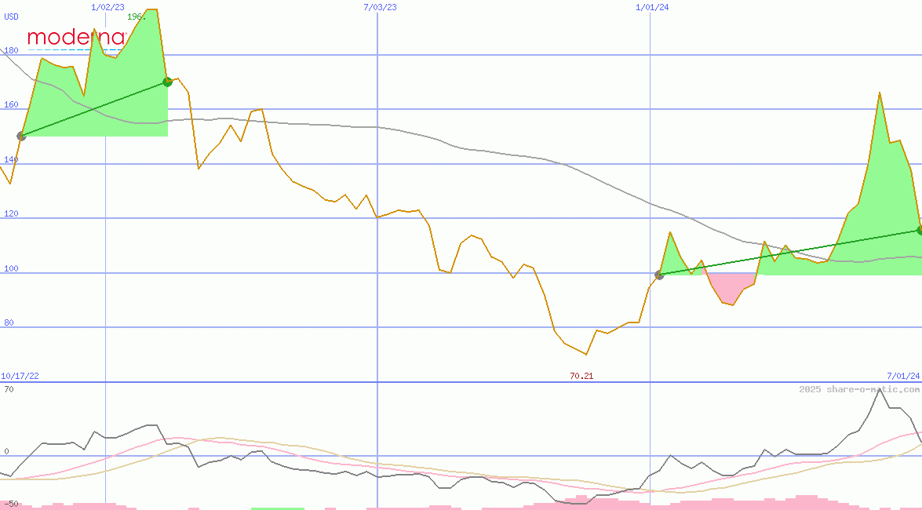
Task: Click the gray entry marker at 100 USD
Action: click(659, 275)
